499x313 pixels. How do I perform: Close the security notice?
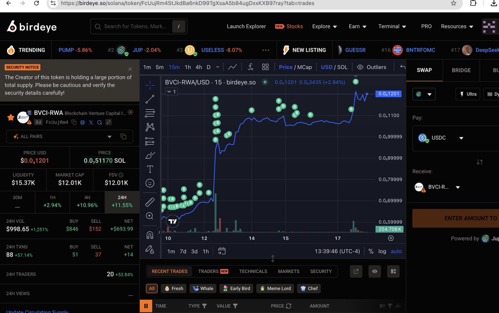[130, 69]
